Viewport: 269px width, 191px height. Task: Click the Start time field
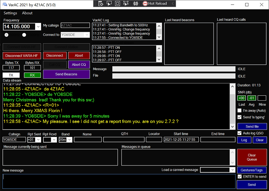(x=181, y=139)
